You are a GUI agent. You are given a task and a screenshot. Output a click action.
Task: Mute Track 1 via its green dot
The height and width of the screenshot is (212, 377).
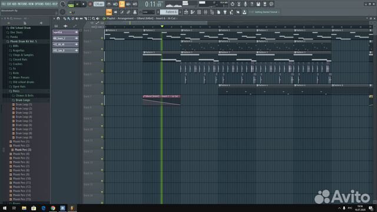pos(102,38)
